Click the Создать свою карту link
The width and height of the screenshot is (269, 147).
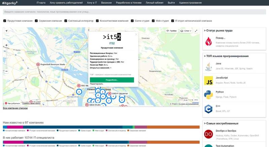(x=31, y=103)
